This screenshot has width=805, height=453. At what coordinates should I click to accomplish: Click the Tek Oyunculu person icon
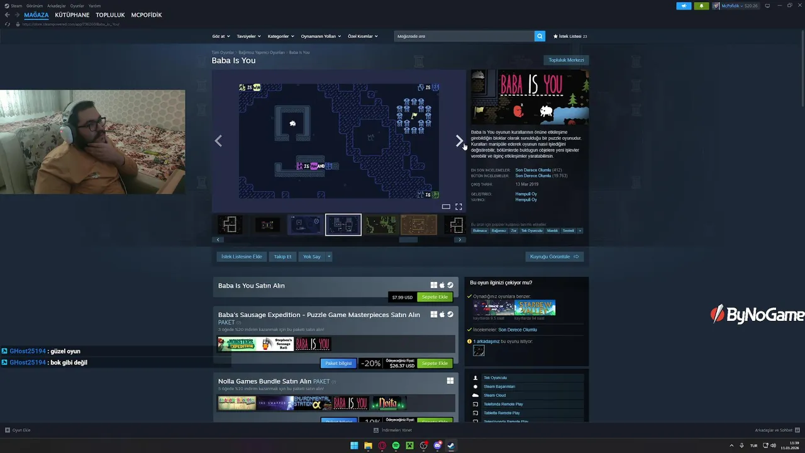point(475,377)
